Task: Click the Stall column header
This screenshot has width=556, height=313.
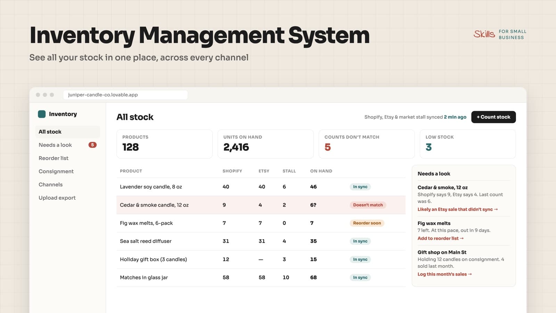Action: coord(289,171)
